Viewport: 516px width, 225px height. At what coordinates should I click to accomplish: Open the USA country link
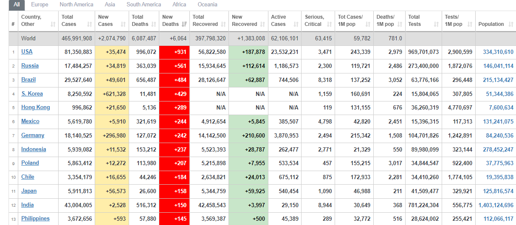click(x=27, y=52)
